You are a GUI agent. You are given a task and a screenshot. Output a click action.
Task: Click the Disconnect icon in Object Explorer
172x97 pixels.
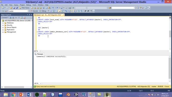point(13,18)
